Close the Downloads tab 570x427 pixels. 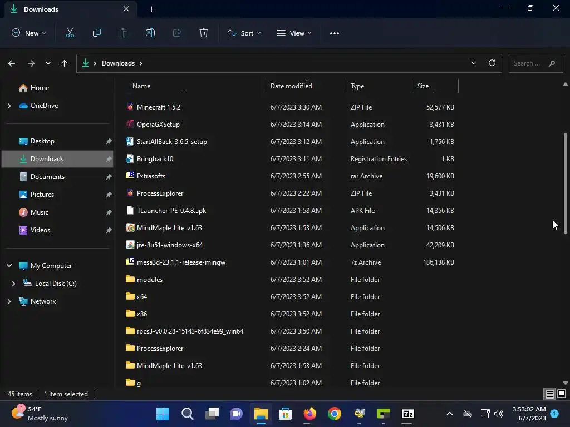pyautogui.click(x=126, y=9)
